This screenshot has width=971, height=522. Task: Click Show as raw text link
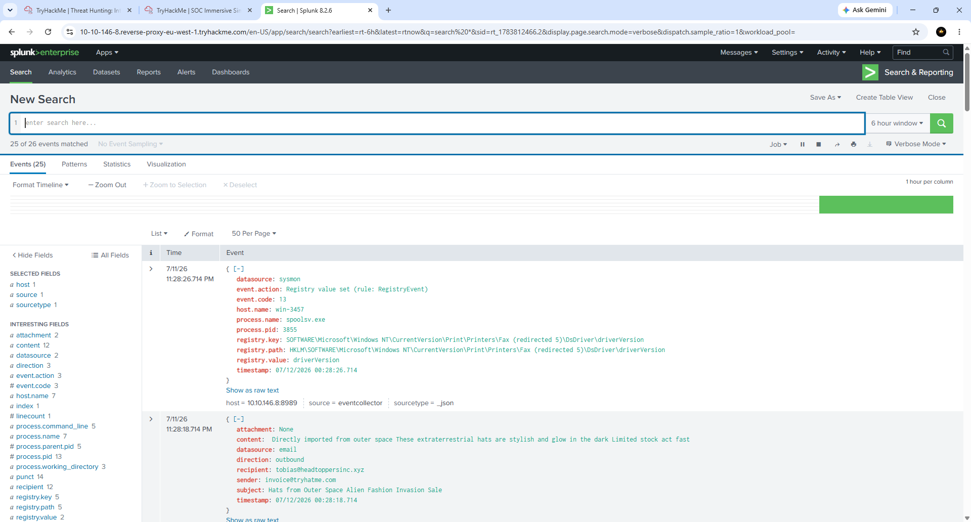point(252,390)
